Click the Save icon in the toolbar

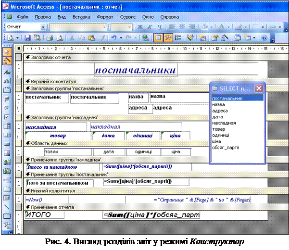click(27, 38)
